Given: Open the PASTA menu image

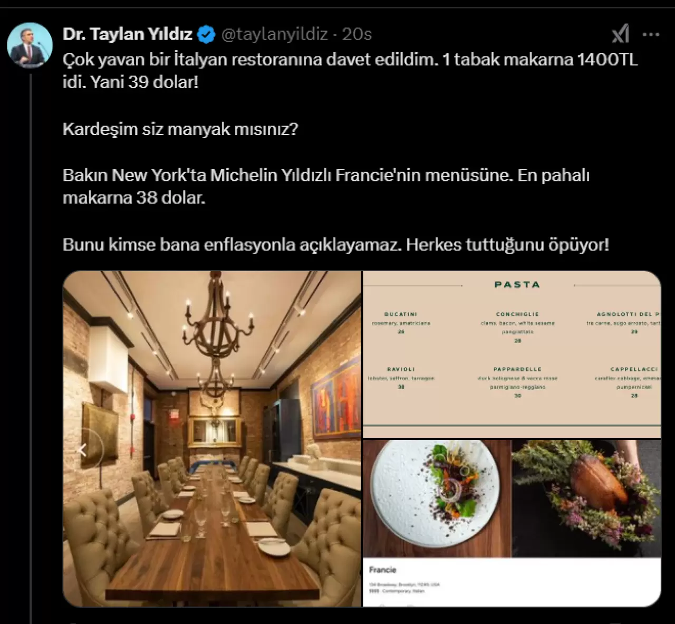Looking at the screenshot, I should [x=512, y=354].
